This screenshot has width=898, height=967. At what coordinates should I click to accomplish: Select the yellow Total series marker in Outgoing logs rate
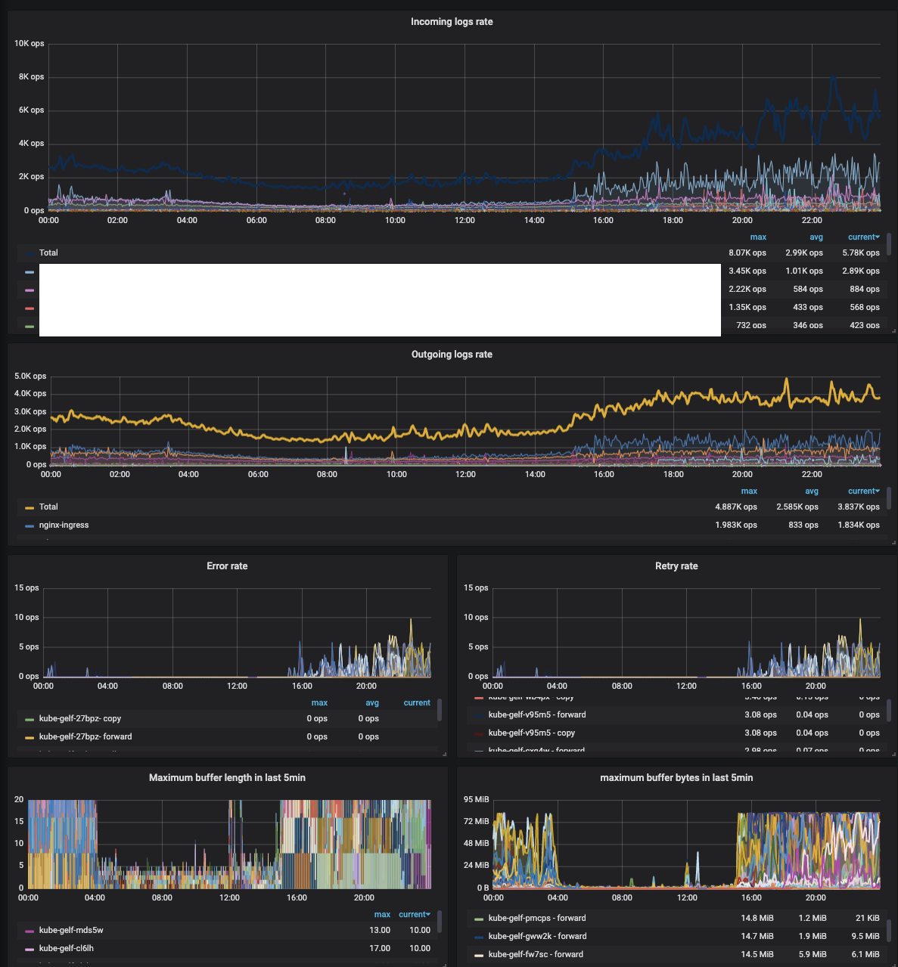click(30, 507)
